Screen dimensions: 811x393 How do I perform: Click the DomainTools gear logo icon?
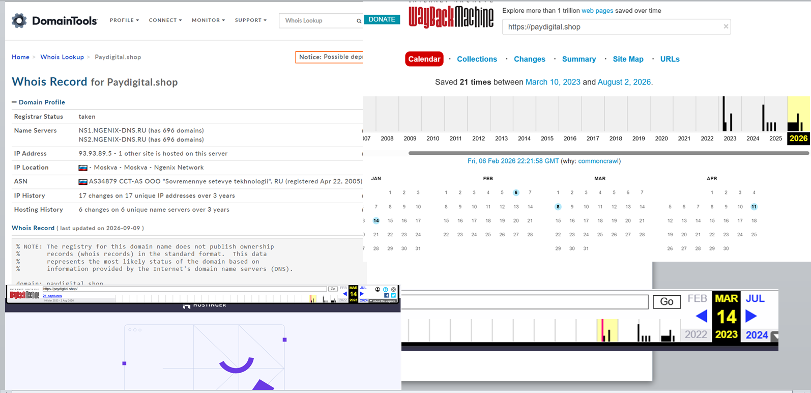[x=19, y=20]
